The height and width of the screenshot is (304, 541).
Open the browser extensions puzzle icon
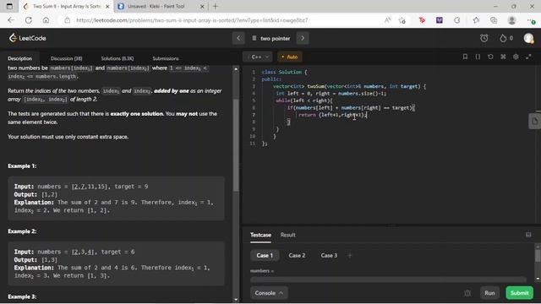tap(456, 20)
